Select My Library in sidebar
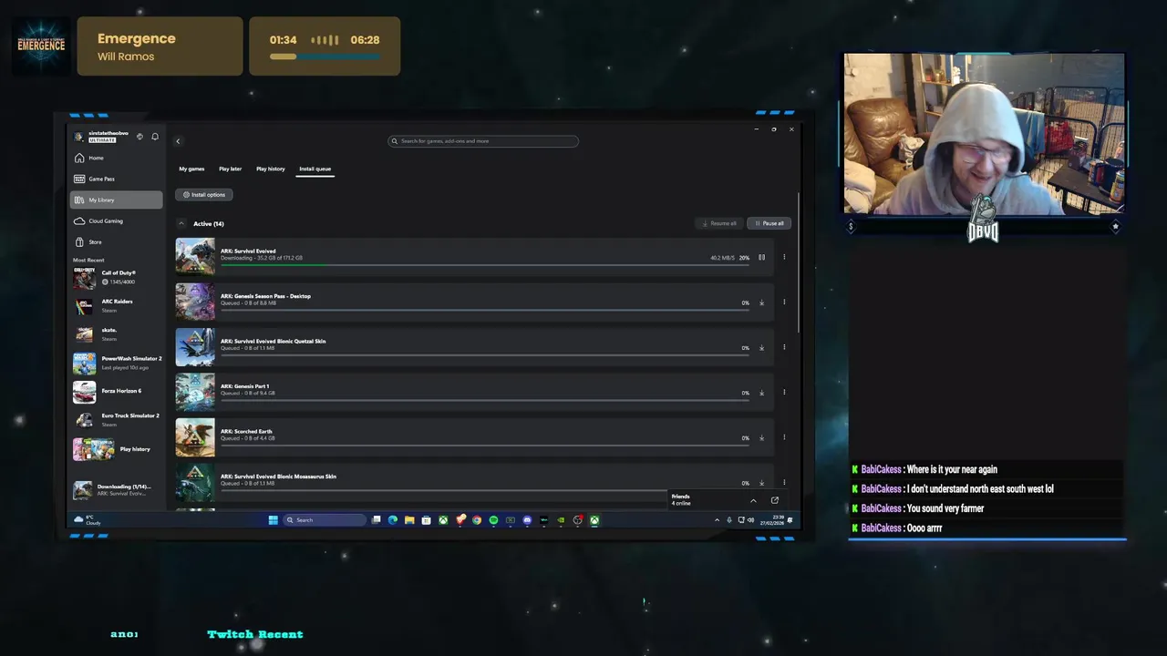The height and width of the screenshot is (656, 1167). 117,200
